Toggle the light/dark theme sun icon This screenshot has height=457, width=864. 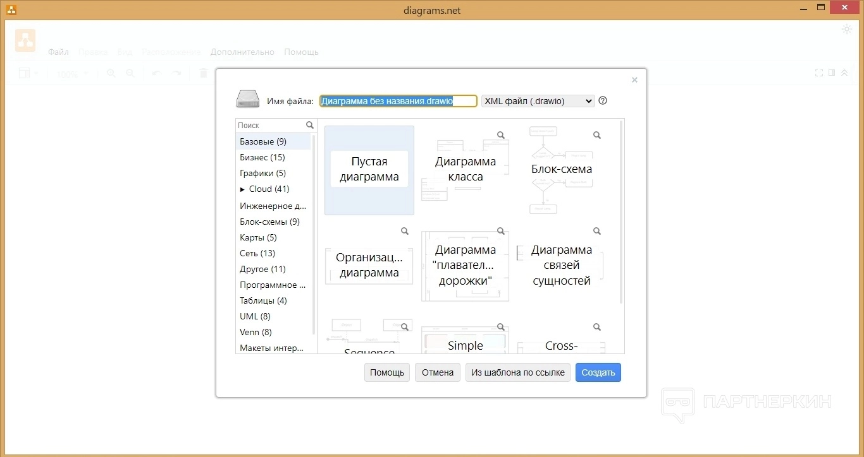(847, 29)
